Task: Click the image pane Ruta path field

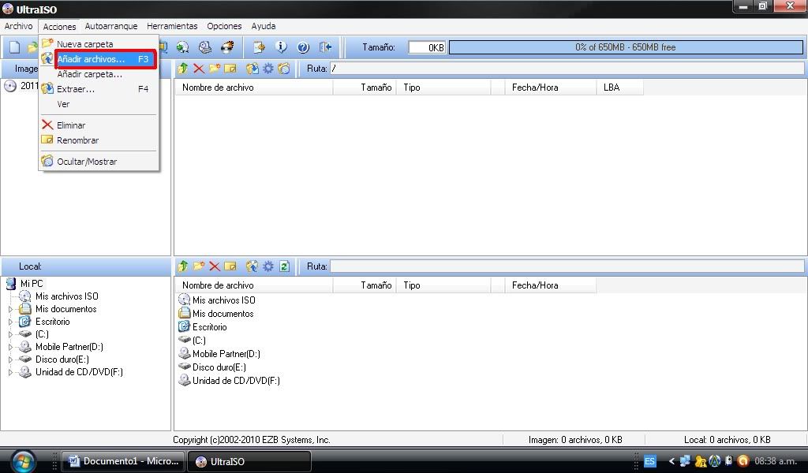Action: (x=567, y=69)
